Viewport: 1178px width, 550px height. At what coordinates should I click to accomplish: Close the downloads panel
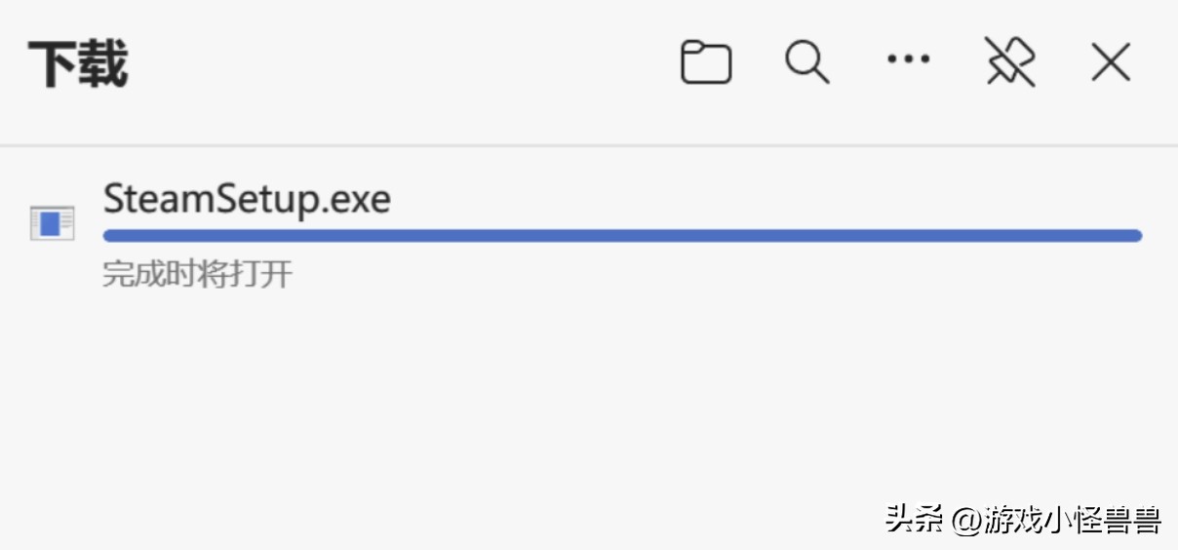1110,63
